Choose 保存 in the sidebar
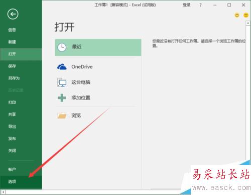The image size is (251, 195). [x=12, y=66]
